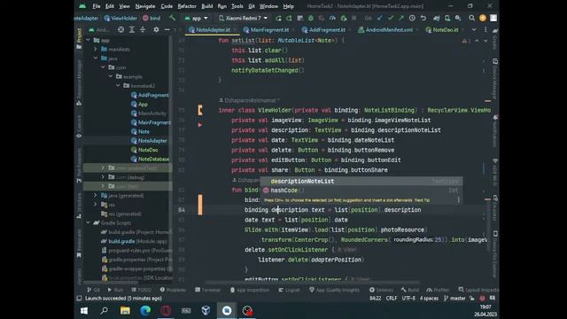Collapse the Gradle Scripts node
This screenshot has height=319, width=567.
click(x=89, y=222)
